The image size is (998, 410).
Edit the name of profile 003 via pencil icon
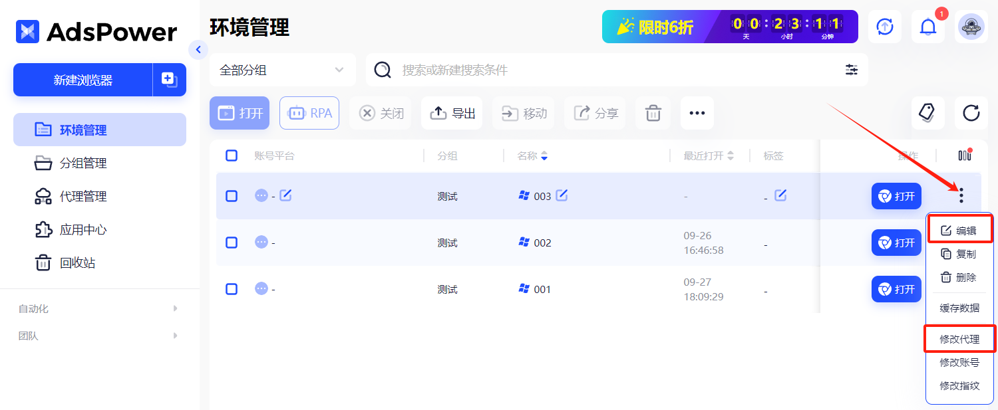coord(562,195)
